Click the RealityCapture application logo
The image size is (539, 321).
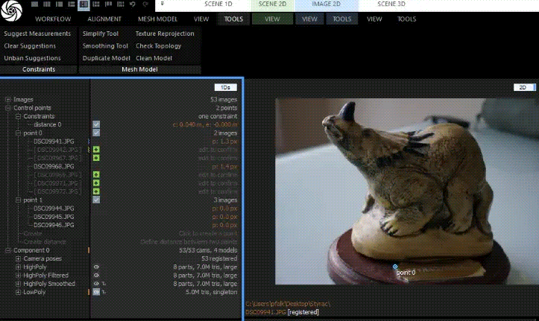pyautogui.click(x=12, y=11)
